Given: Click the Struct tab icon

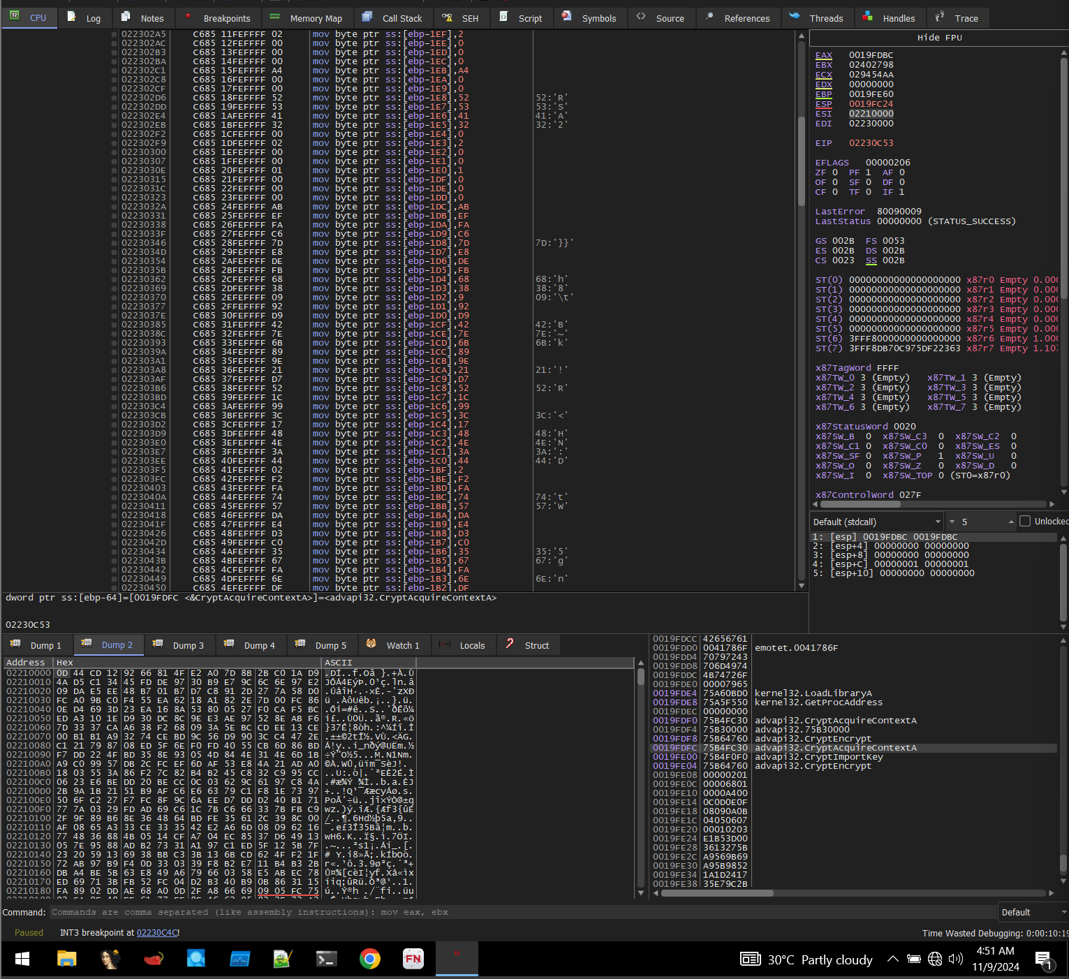Looking at the screenshot, I should [510, 644].
